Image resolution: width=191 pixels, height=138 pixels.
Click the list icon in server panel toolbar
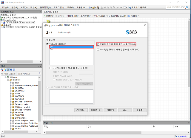pos(14,70)
